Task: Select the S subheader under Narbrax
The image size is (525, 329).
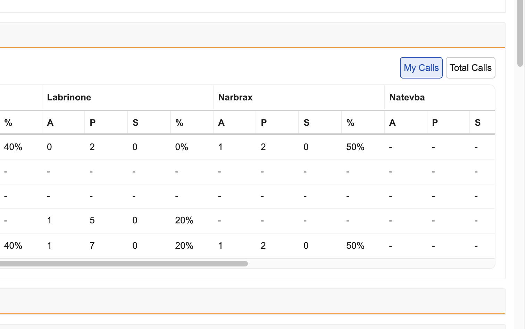Action: (x=307, y=123)
